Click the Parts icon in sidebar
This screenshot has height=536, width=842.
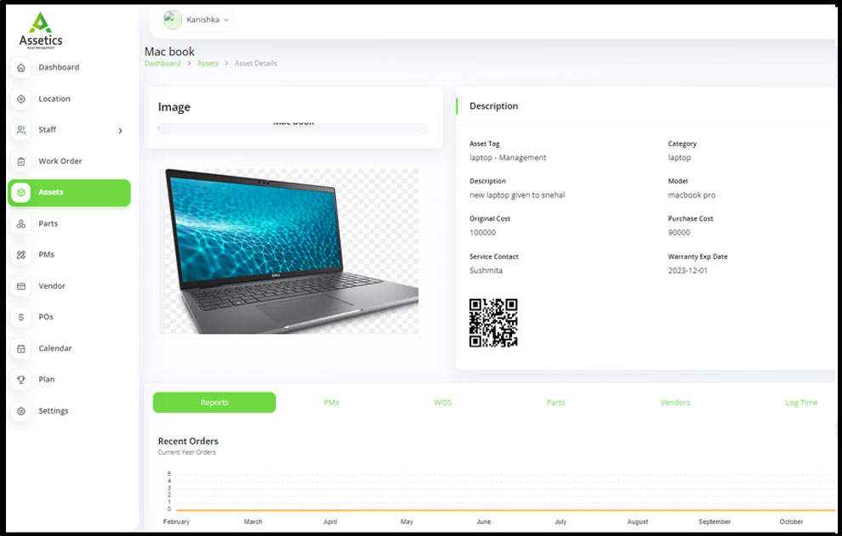(21, 223)
